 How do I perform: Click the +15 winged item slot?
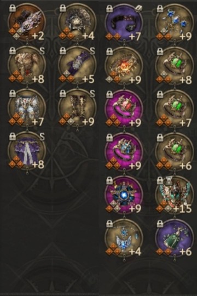click(x=175, y=195)
